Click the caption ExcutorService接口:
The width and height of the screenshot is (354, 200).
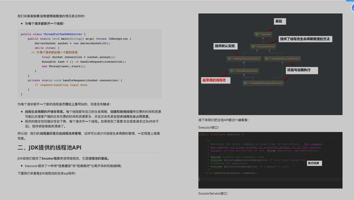pyautogui.click(x=213, y=193)
